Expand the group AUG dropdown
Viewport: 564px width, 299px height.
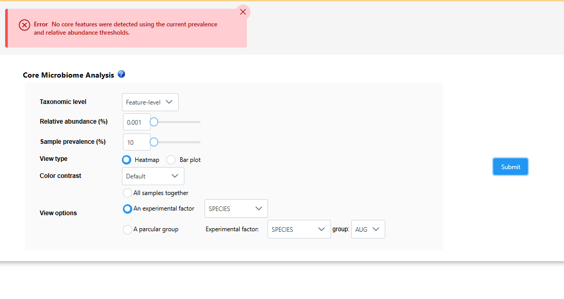coord(368,229)
